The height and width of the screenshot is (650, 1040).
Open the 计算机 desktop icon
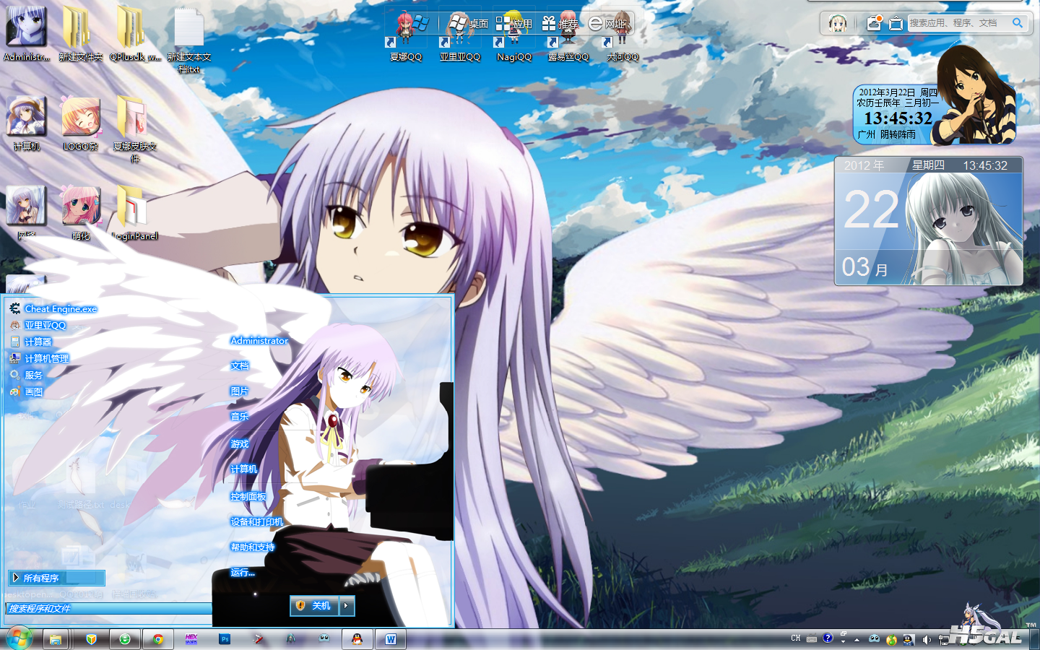click(27, 123)
